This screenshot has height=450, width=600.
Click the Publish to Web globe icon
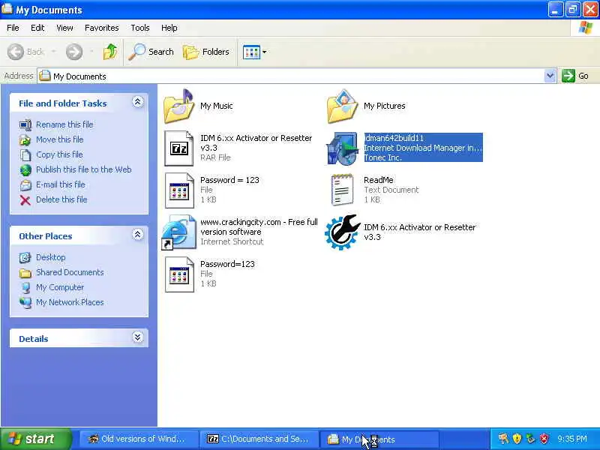pyautogui.click(x=25, y=170)
